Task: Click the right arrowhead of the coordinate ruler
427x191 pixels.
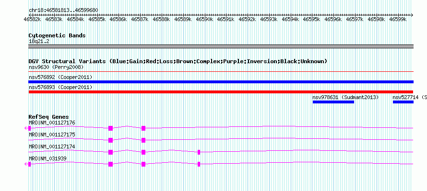Action: click(x=412, y=15)
